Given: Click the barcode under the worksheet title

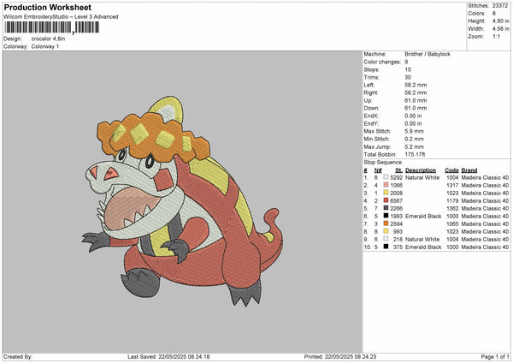Looking at the screenshot, I should [51, 27].
